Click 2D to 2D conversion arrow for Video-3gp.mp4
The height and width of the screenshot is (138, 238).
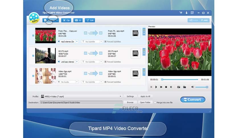[93, 73]
